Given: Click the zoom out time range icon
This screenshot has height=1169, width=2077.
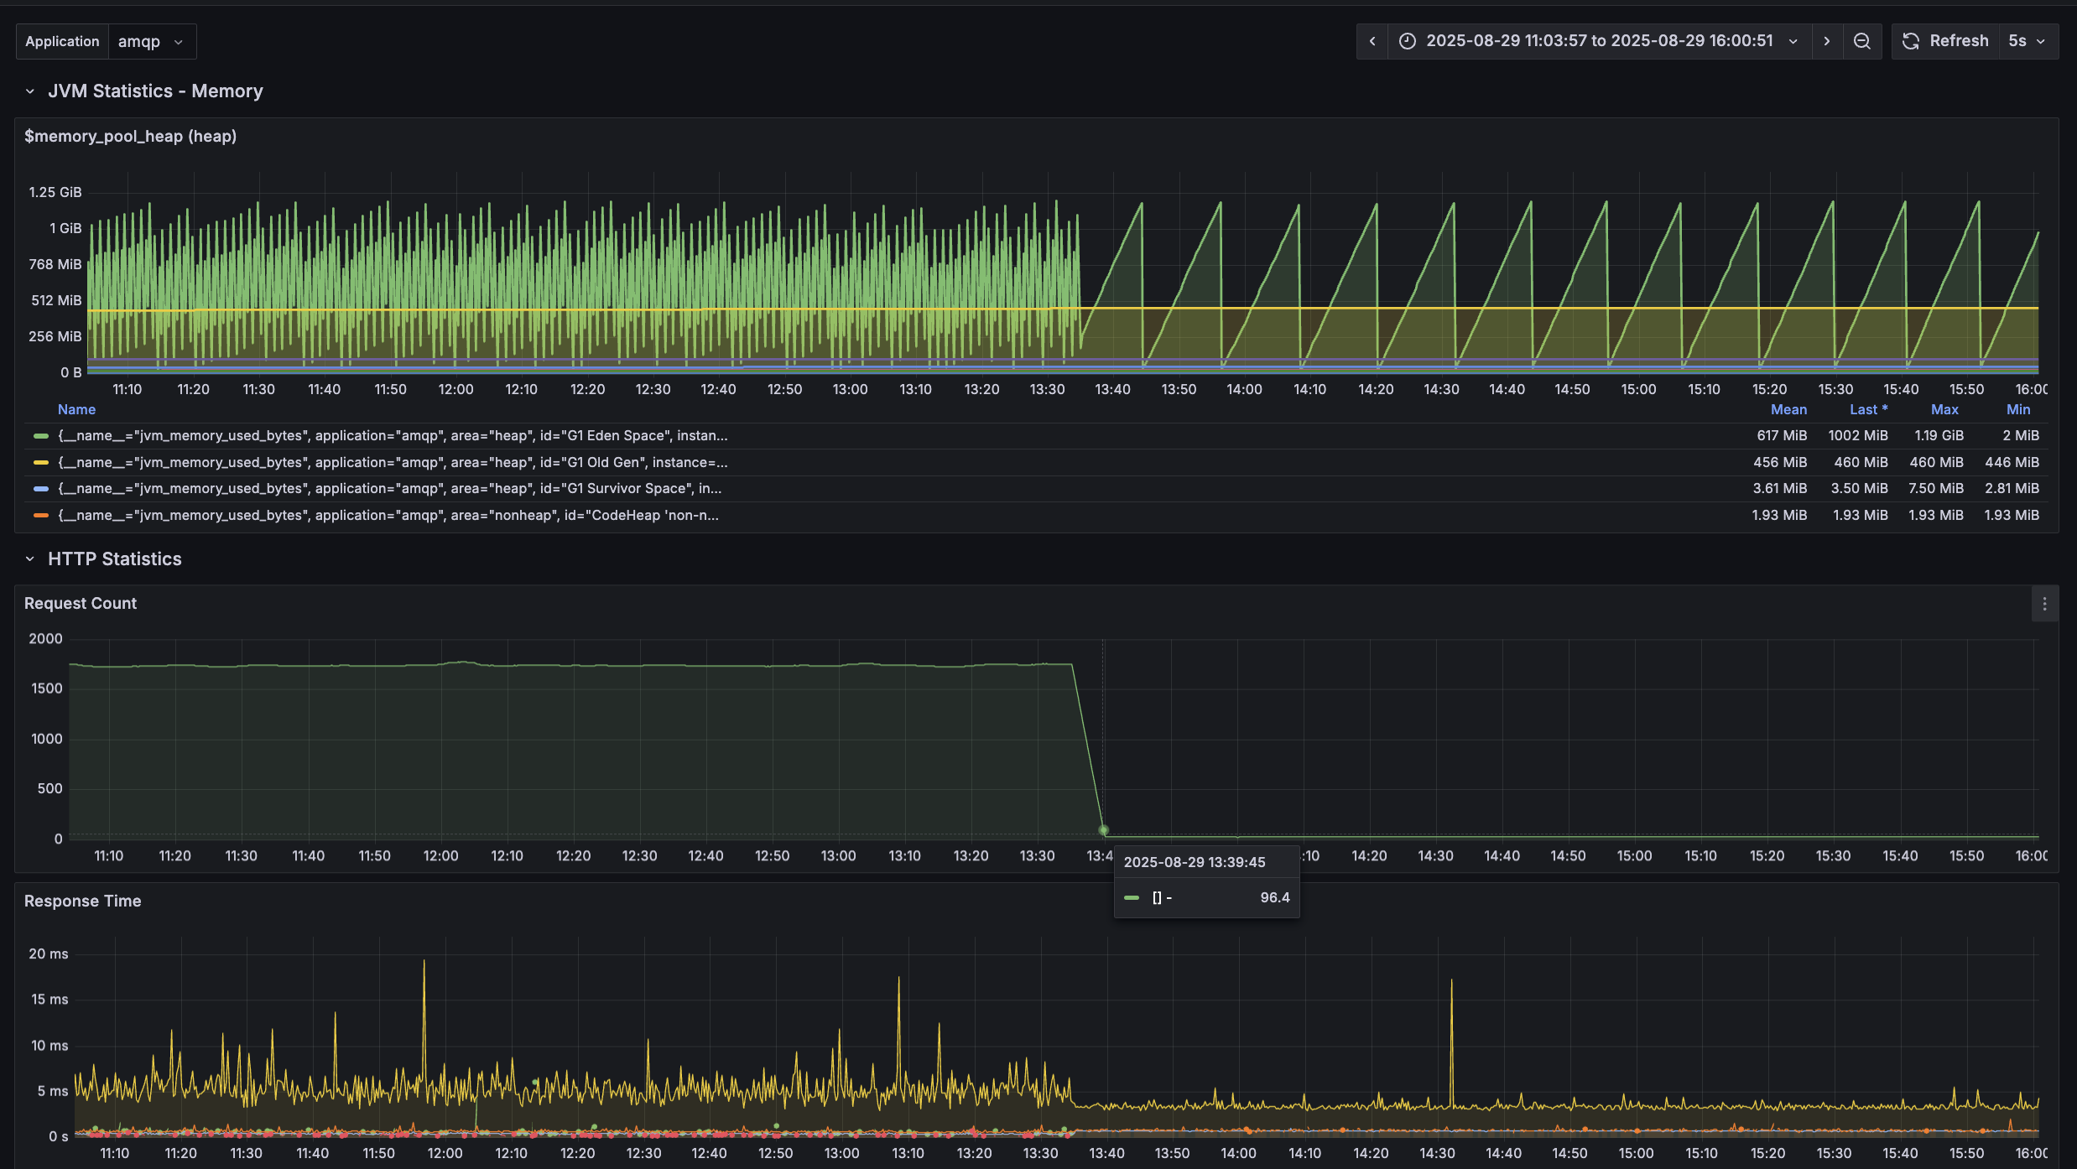Looking at the screenshot, I should pyautogui.click(x=1862, y=41).
